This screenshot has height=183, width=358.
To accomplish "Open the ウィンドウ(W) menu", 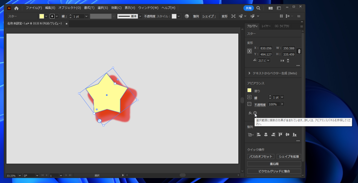I will click(148, 8).
